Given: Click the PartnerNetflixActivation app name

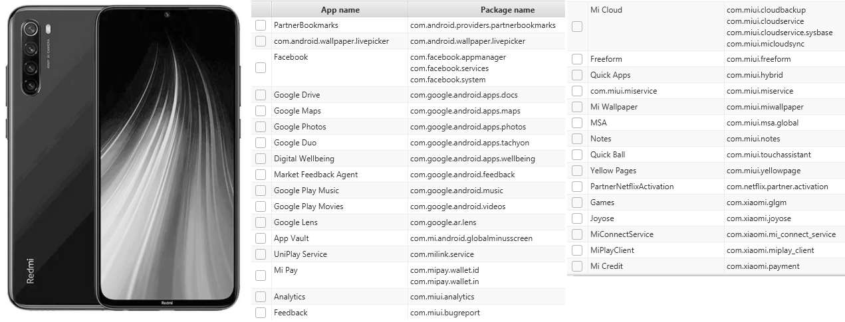Looking at the screenshot, I should click(x=632, y=187).
